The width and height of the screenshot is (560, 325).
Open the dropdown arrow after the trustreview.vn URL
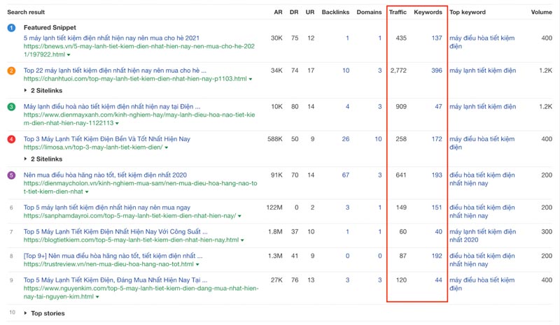[x=197, y=265]
